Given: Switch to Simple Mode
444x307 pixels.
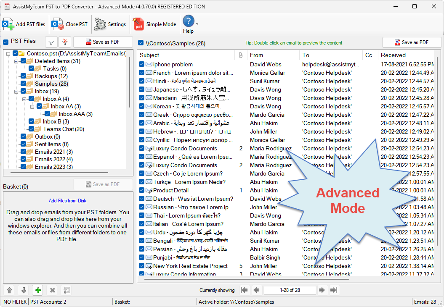Looking at the screenshot, I should click(155, 24).
